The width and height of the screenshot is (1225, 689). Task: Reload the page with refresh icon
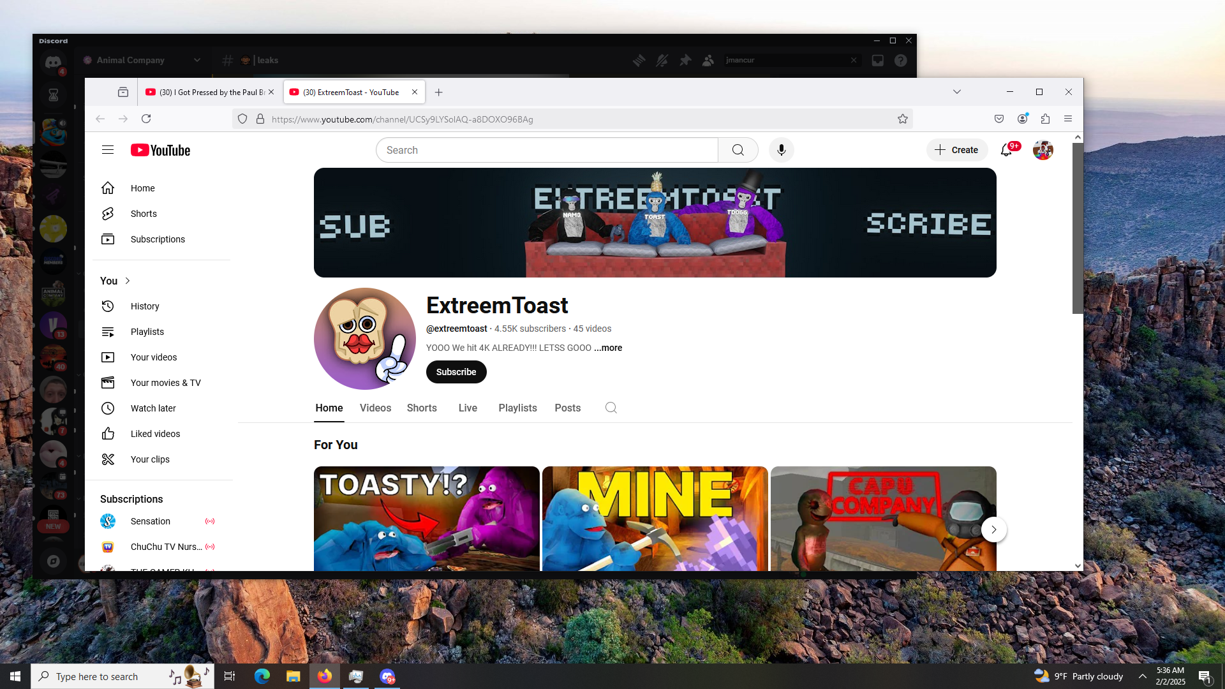pyautogui.click(x=146, y=119)
